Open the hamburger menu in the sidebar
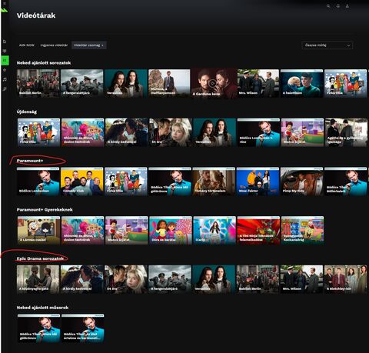Viewport: 369px width, 353px height. click(x=5, y=3)
